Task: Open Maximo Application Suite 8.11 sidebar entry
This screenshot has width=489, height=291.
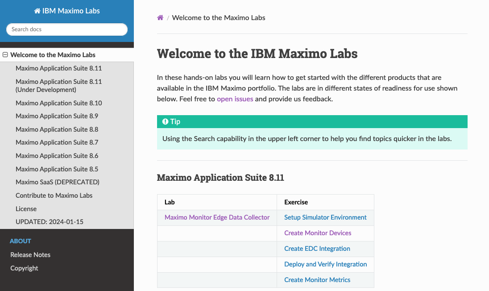Action: point(58,68)
